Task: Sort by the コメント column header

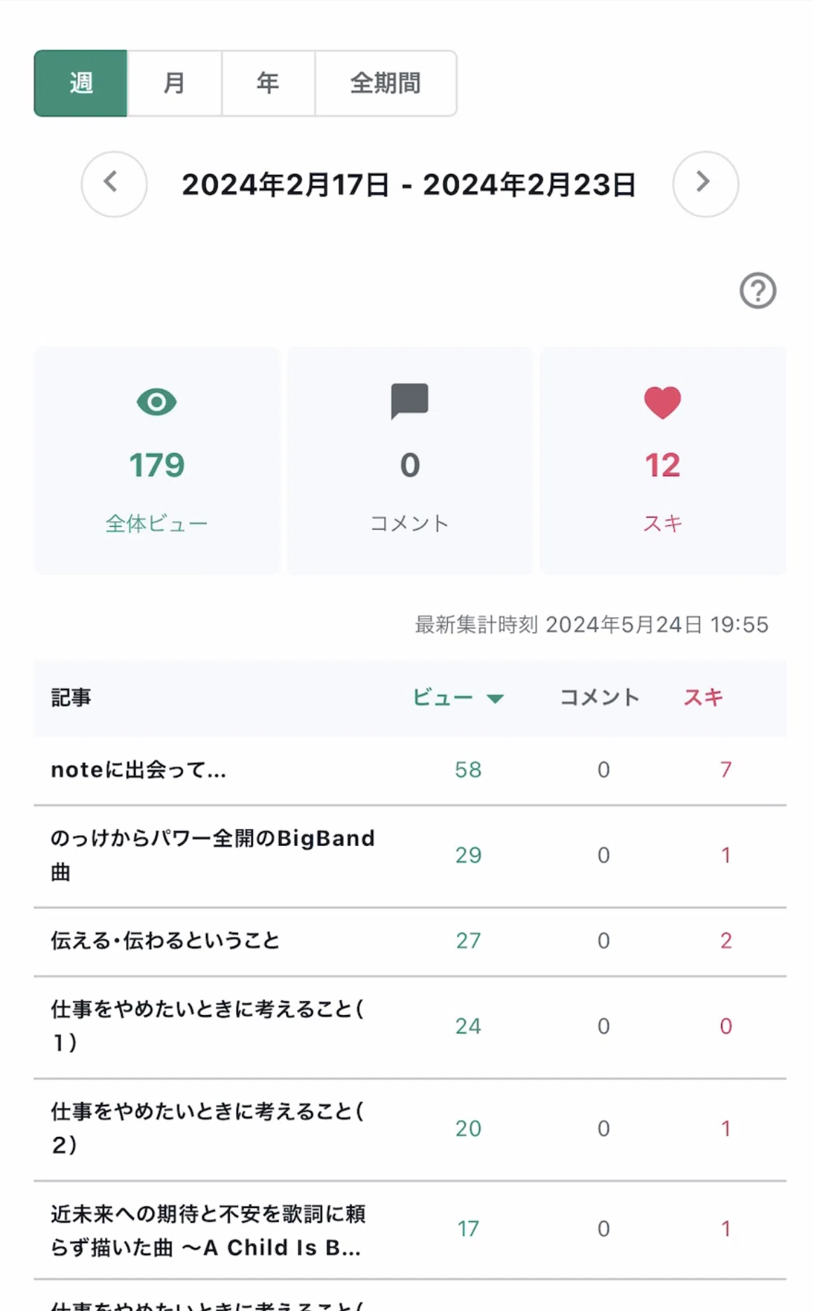Action: pos(599,697)
